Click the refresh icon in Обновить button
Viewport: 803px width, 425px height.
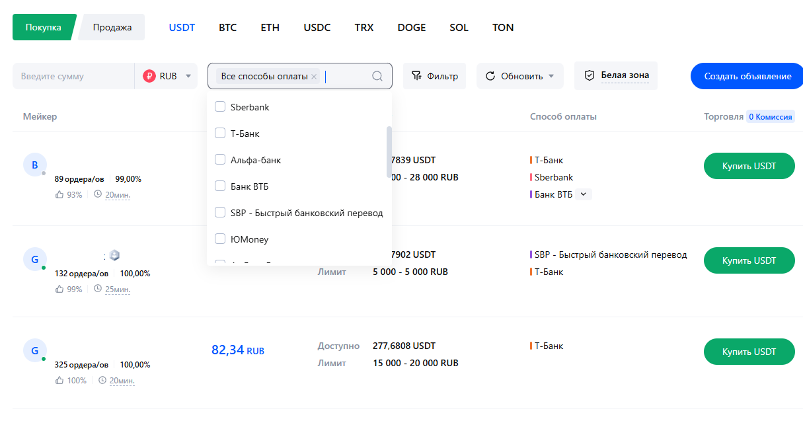click(x=490, y=76)
